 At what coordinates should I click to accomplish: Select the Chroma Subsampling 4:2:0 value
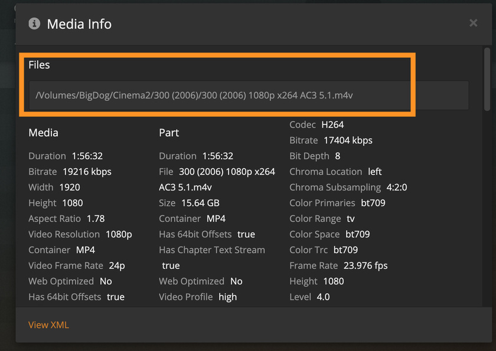[x=397, y=188]
